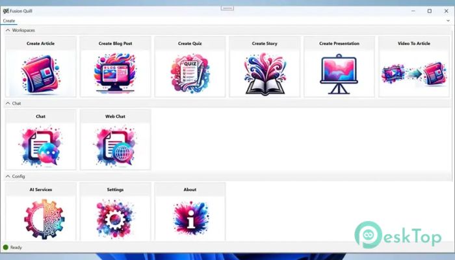The width and height of the screenshot is (455, 260).
Task: Click the Create Quiz title label
Action: pos(190,44)
